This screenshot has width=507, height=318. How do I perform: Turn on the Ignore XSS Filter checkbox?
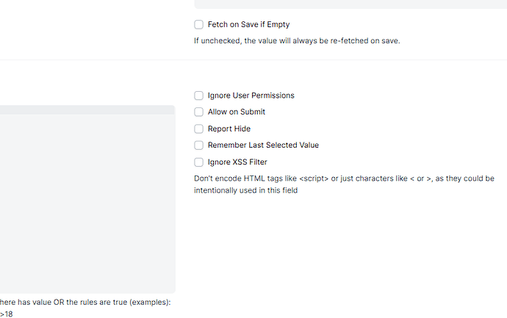click(198, 162)
